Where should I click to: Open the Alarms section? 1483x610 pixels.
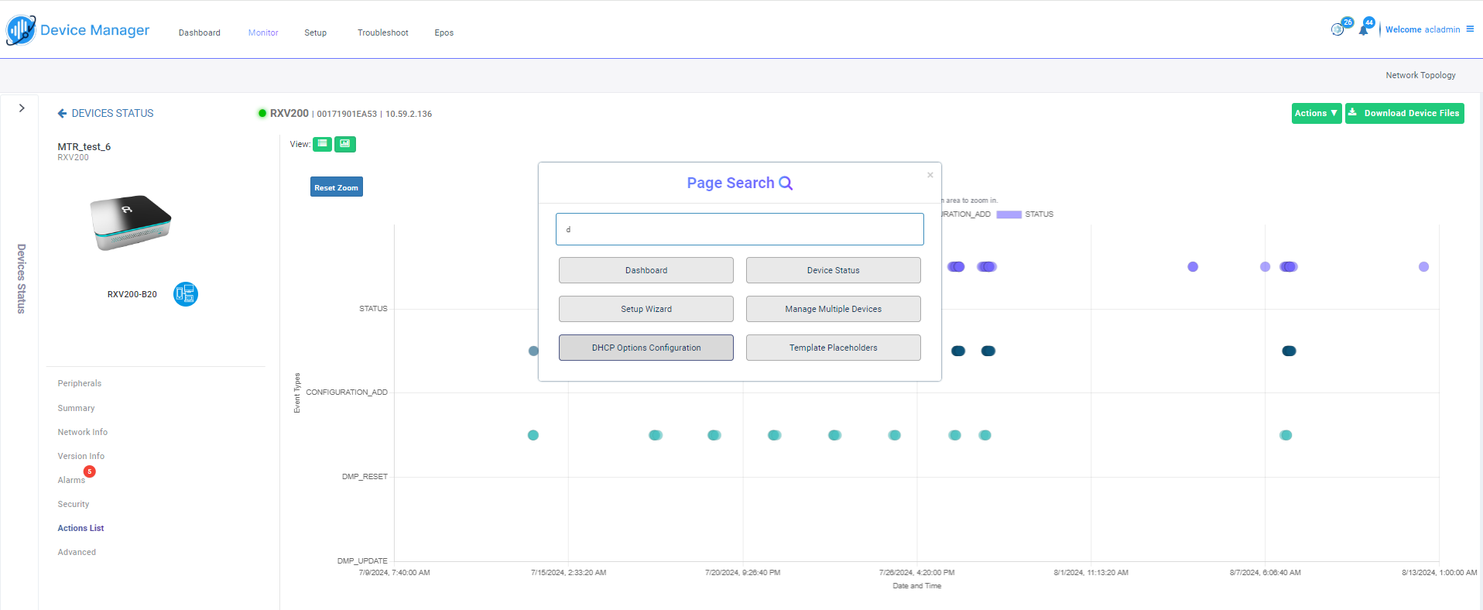pyautogui.click(x=71, y=480)
